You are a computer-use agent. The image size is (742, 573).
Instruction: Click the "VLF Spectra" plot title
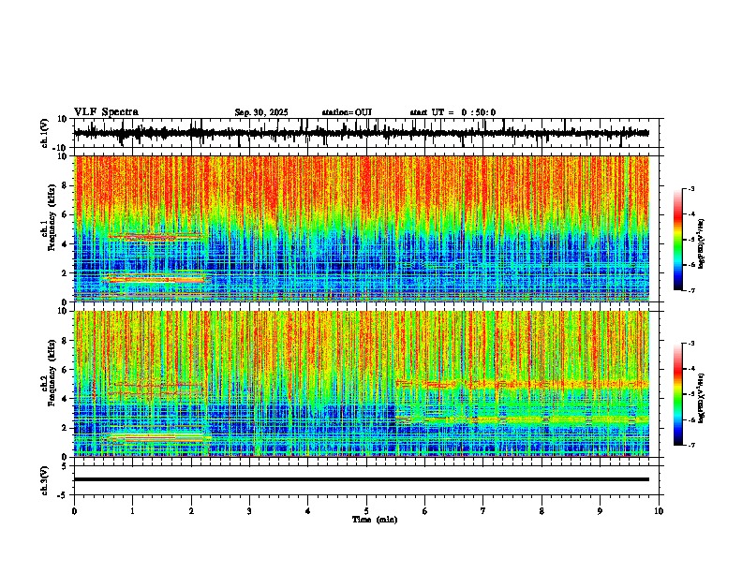pos(106,112)
